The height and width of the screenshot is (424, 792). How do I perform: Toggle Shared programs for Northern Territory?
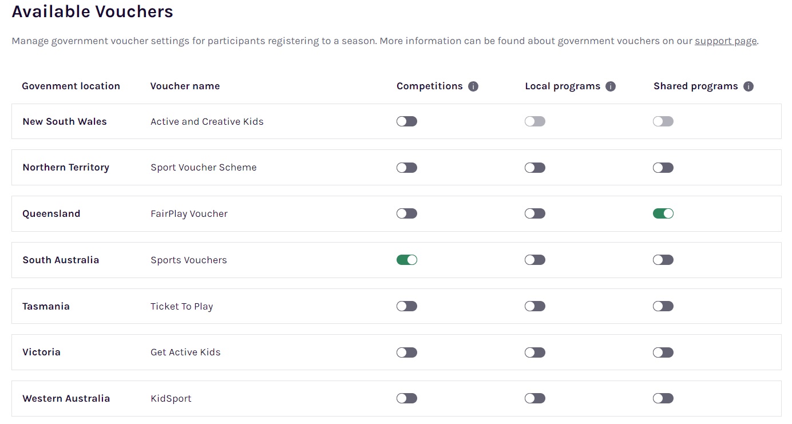(663, 168)
